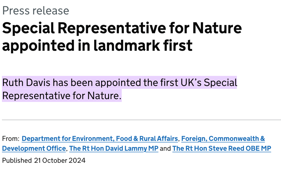The width and height of the screenshot is (281, 175).
Task: Click the Press release label
Action: [36, 10]
